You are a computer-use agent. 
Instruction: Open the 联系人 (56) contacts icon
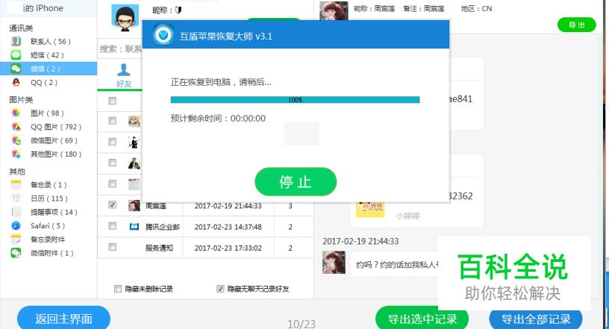[16, 41]
